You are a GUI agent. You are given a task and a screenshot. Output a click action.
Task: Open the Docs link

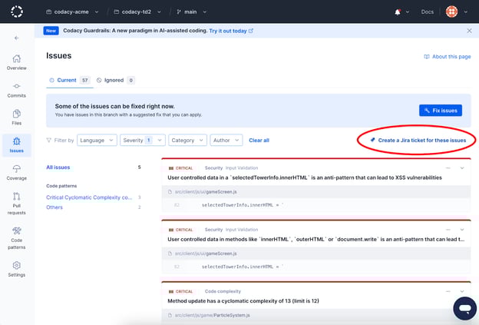coord(427,12)
